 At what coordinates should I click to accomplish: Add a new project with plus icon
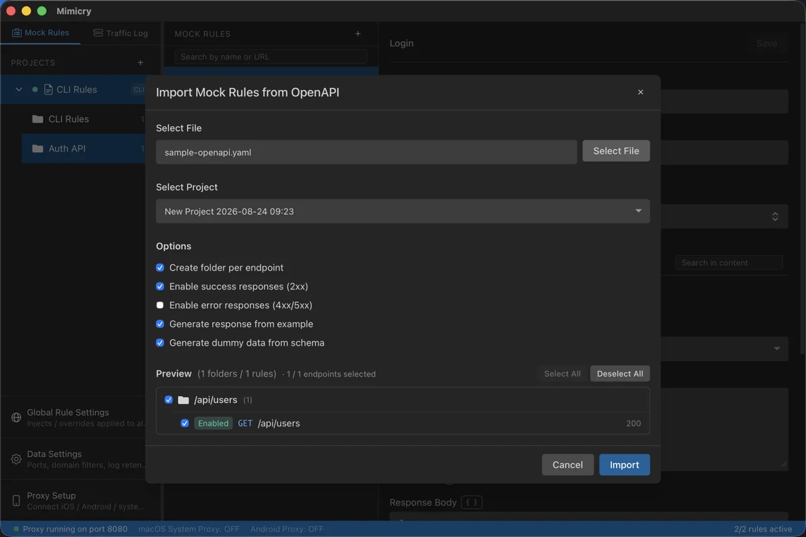[140, 62]
